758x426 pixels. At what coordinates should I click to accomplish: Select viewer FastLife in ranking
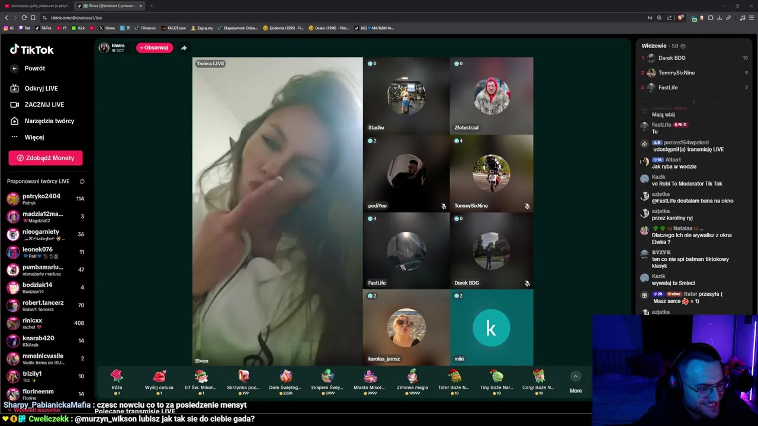pos(694,88)
